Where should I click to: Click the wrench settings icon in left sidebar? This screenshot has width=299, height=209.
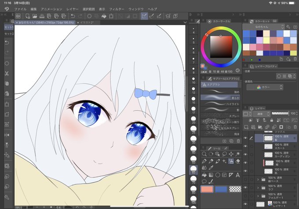(x=7, y=197)
